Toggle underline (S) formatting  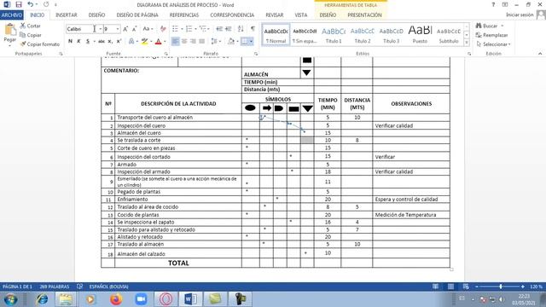tap(88, 41)
